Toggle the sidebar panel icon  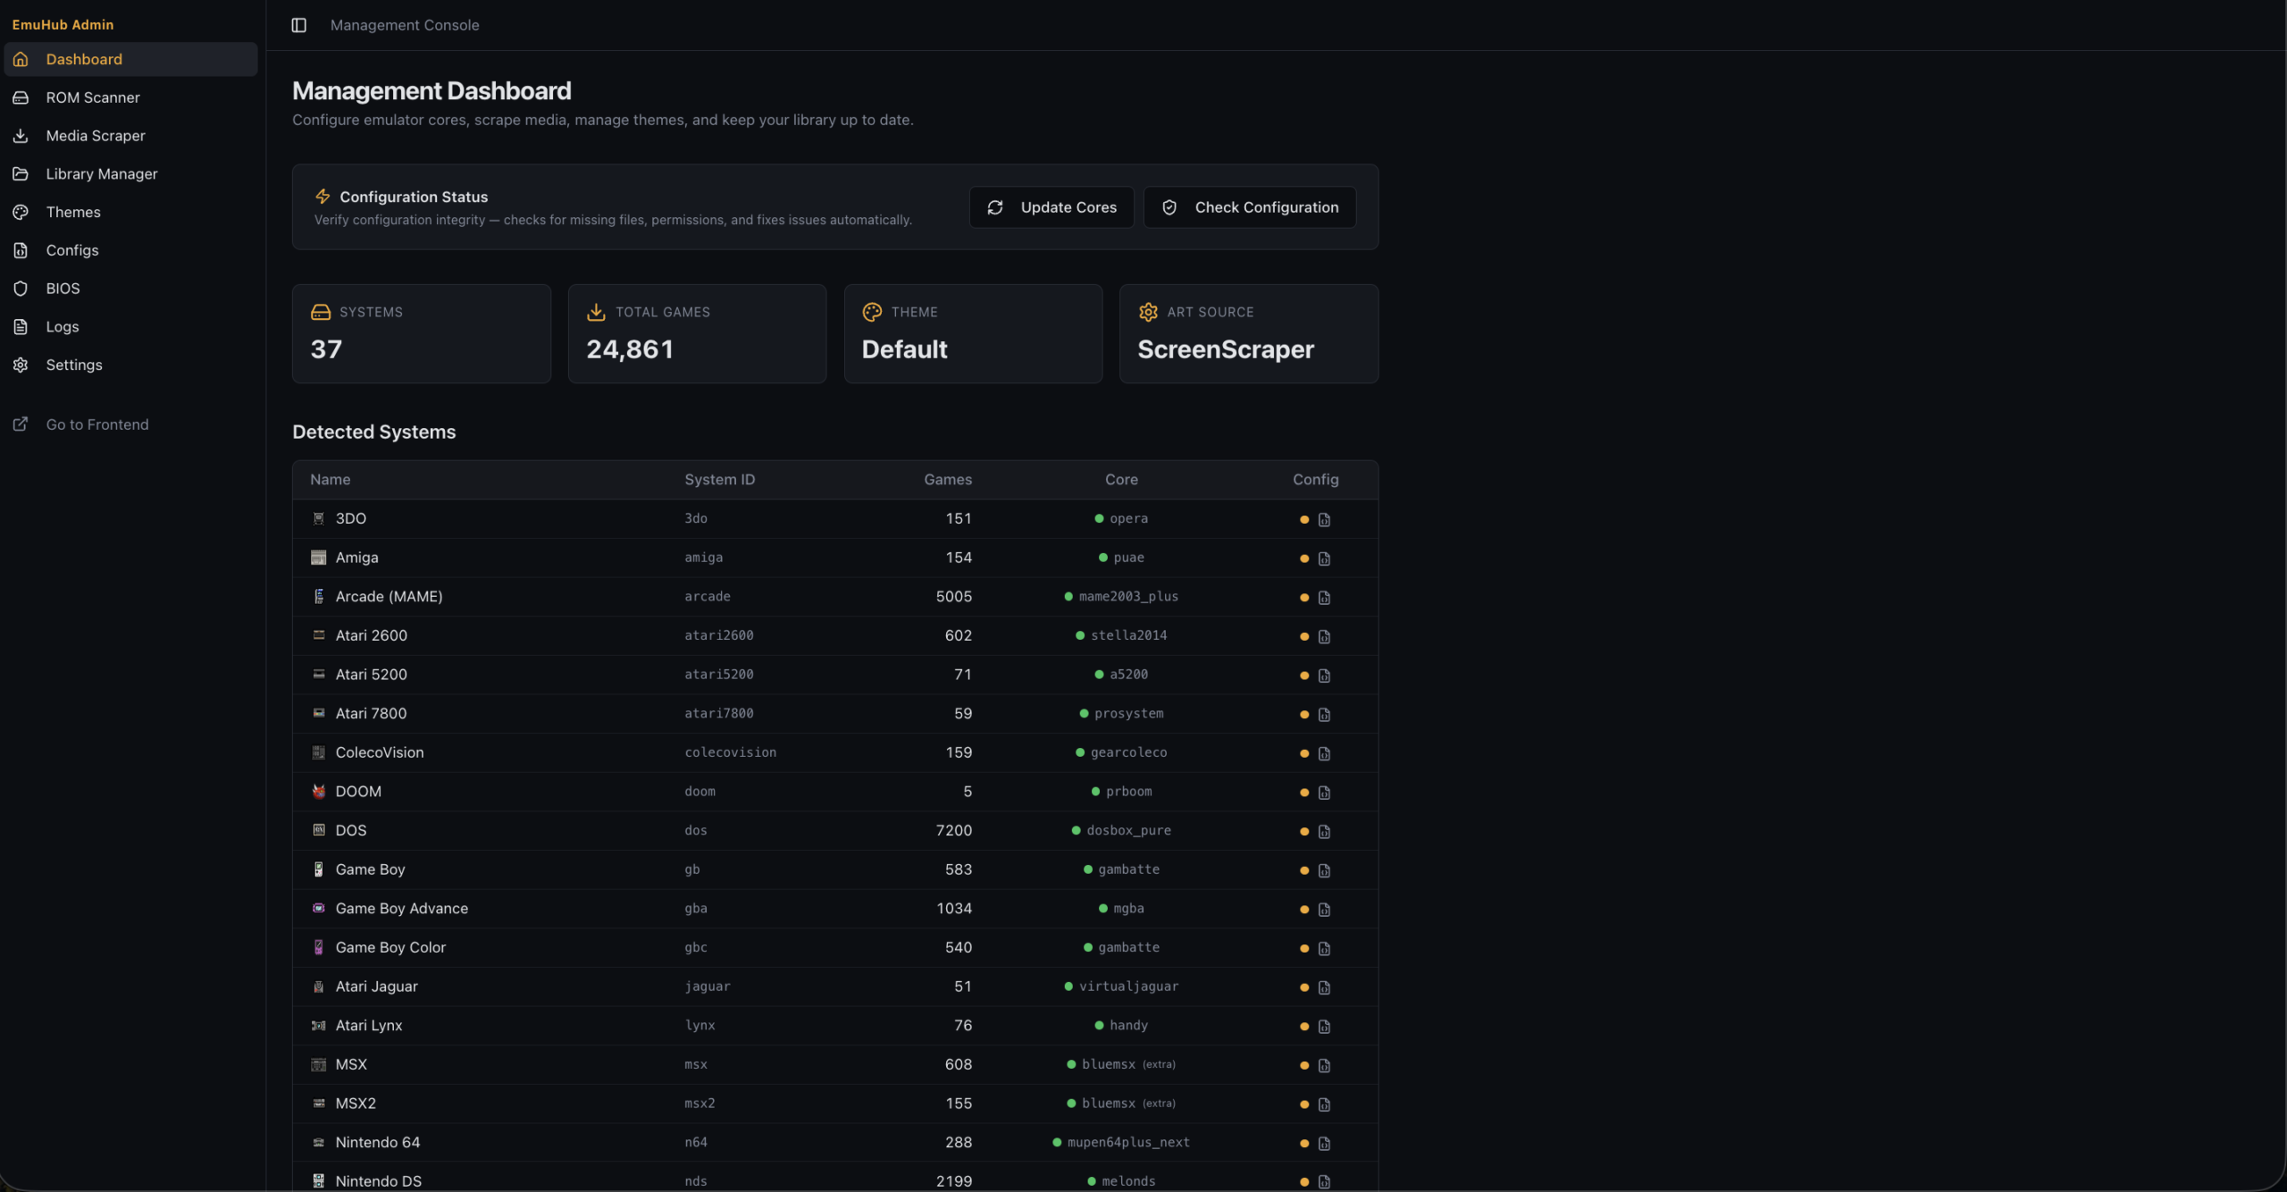(298, 25)
